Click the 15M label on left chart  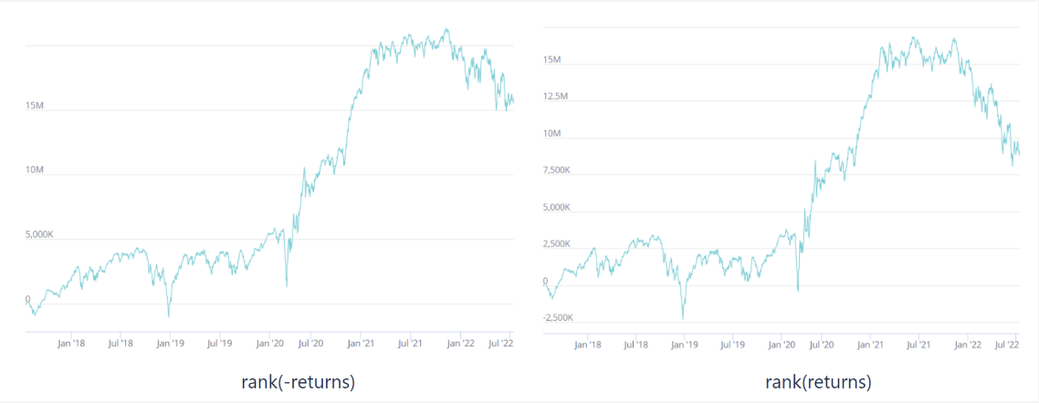pyautogui.click(x=35, y=105)
